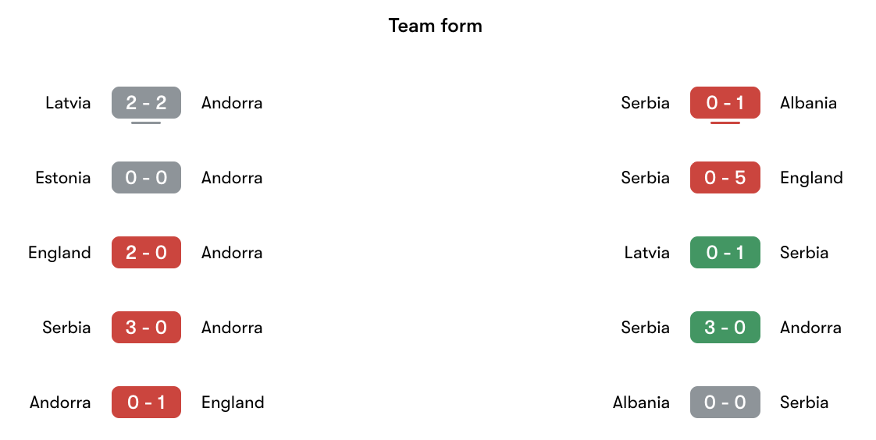Click England beside the 0 - 5 score
The image size is (876, 440).
coord(811,178)
